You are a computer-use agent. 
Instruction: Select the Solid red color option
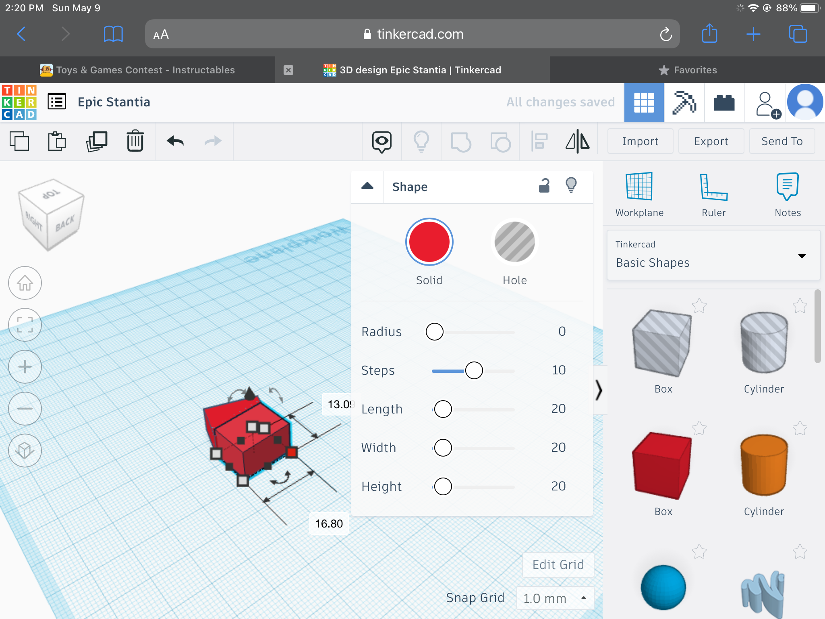[x=429, y=242]
